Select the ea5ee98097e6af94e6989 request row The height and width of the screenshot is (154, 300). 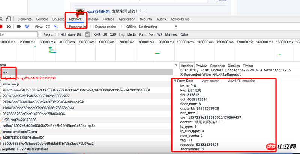(86, 126)
